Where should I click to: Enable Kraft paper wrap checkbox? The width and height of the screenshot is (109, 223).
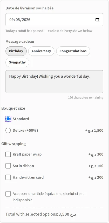[x=8, y=154]
